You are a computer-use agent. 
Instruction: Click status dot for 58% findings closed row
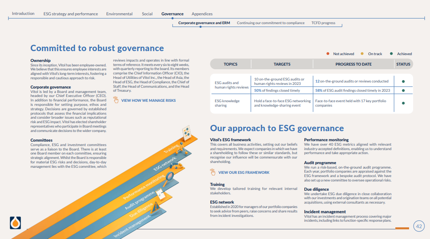click(403, 91)
